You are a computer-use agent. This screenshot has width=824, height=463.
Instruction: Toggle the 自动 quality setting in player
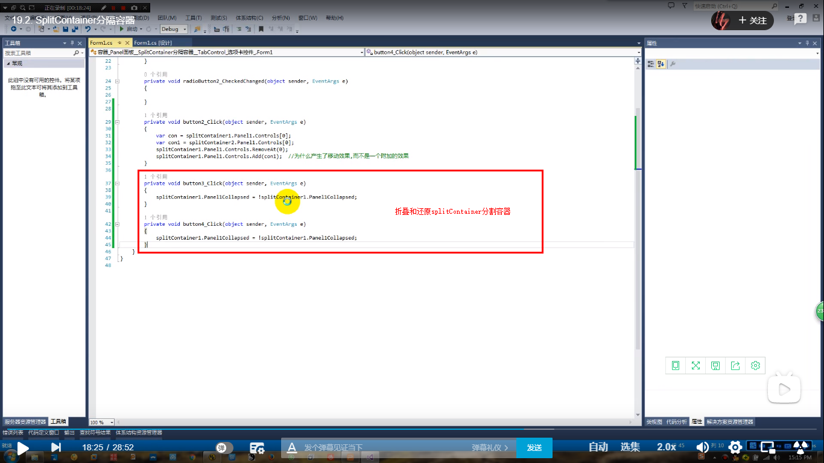(597, 447)
